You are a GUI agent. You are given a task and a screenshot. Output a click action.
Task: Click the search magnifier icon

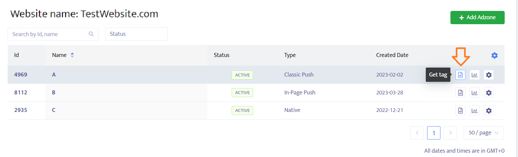[x=91, y=34]
